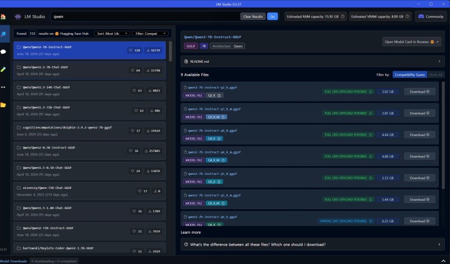The height and width of the screenshot is (264, 450).
Task: Select the Qwen/Qwen1.5-72B-Chat-GGUF result
Action: (x=89, y=110)
